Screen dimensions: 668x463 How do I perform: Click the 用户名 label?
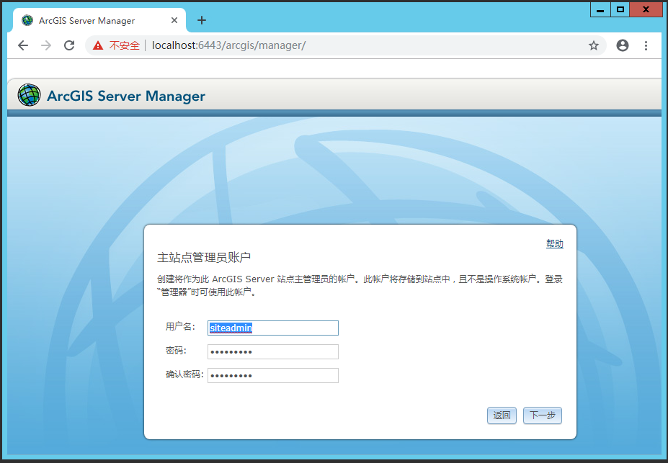pos(180,327)
